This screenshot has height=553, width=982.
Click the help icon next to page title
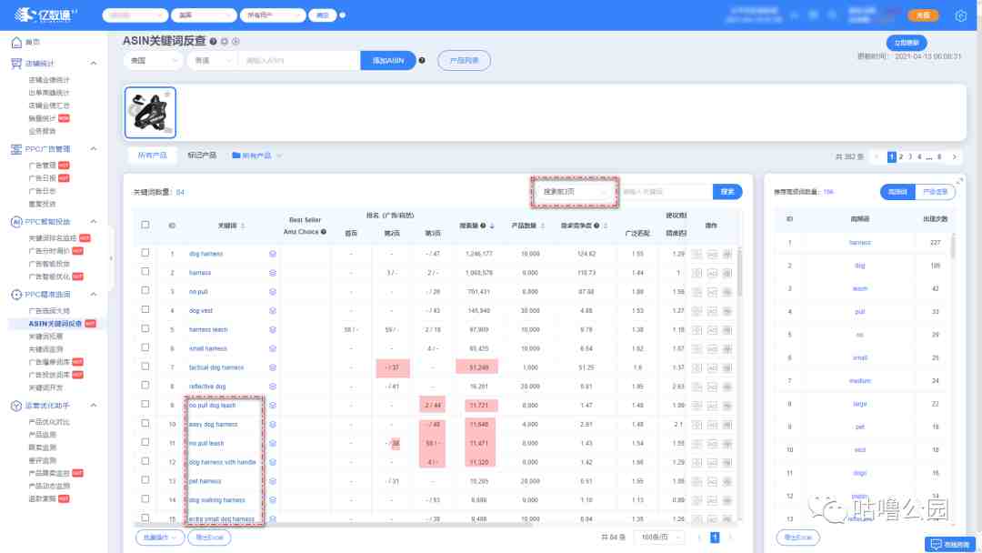[x=214, y=41]
